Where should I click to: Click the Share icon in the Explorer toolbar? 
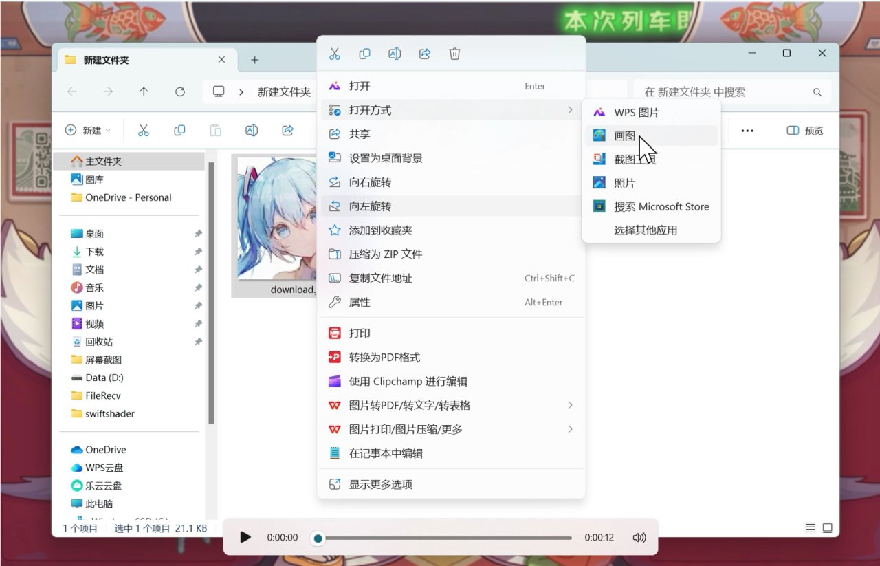coord(288,130)
